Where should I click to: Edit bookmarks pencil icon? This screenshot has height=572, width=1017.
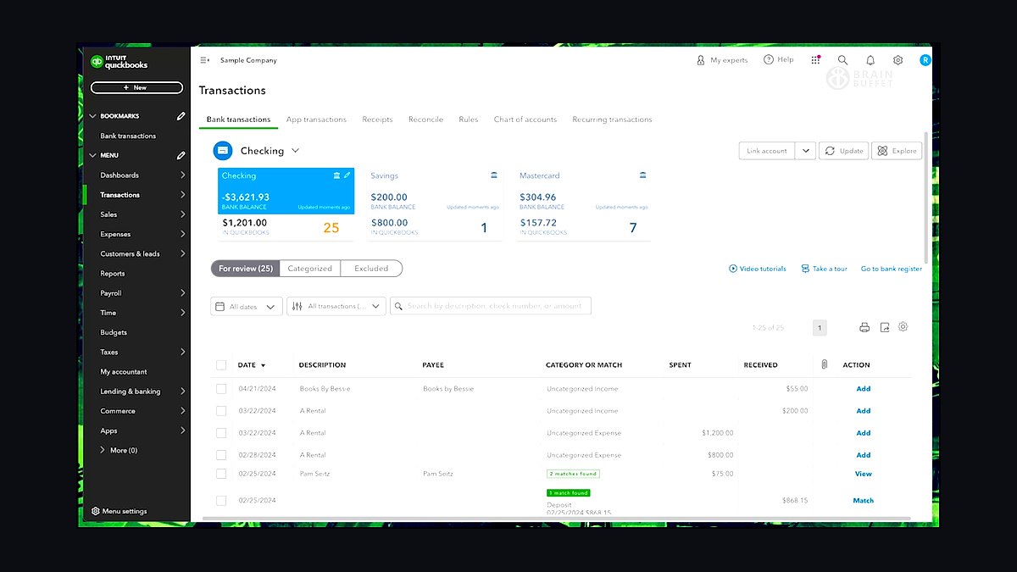[x=181, y=116]
